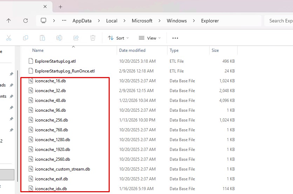Viewport: 293px width, 194px height.
Task: Click the Paste clipboard icon
Action: pyautogui.click(x=42, y=38)
